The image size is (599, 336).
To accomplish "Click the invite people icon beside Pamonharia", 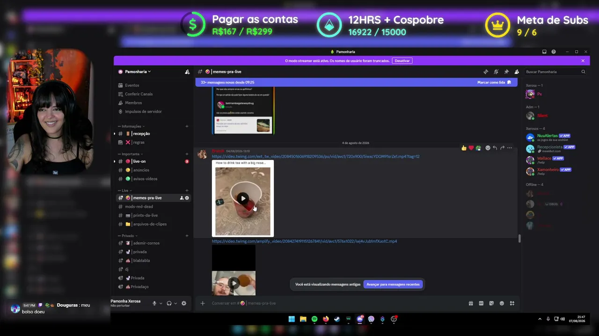I will pos(187,72).
